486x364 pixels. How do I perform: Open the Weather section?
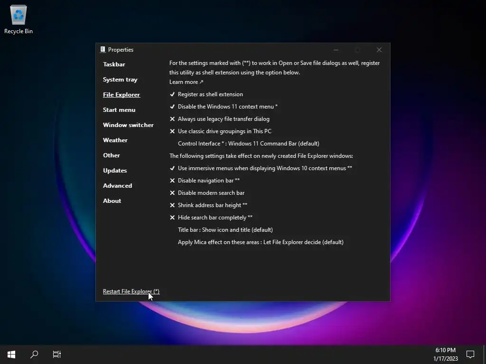click(115, 140)
